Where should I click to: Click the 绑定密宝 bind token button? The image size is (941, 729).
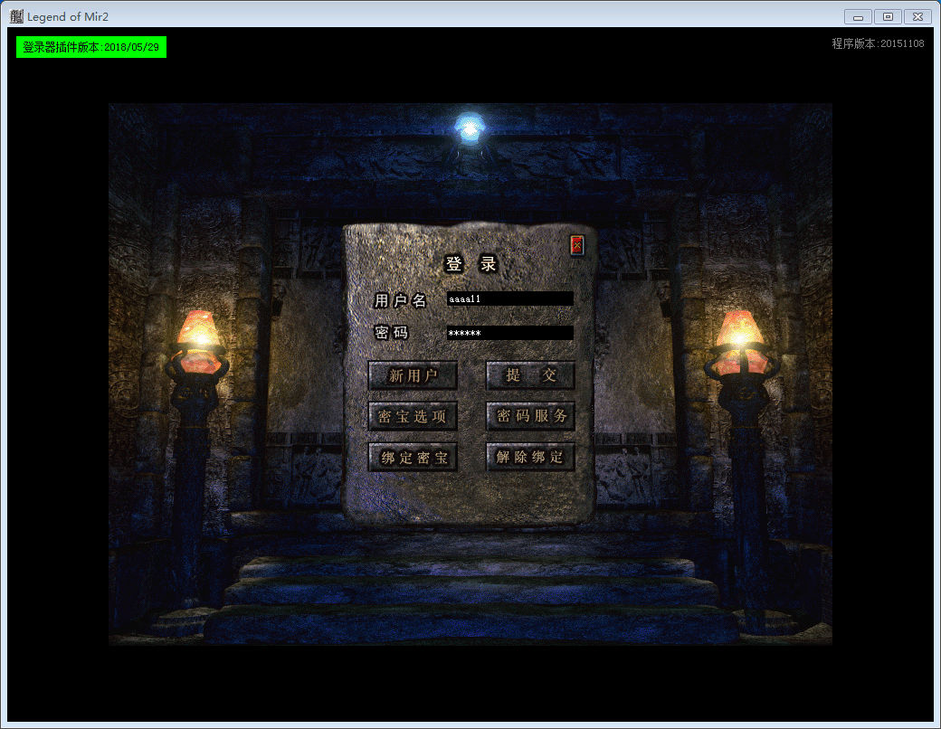point(413,457)
